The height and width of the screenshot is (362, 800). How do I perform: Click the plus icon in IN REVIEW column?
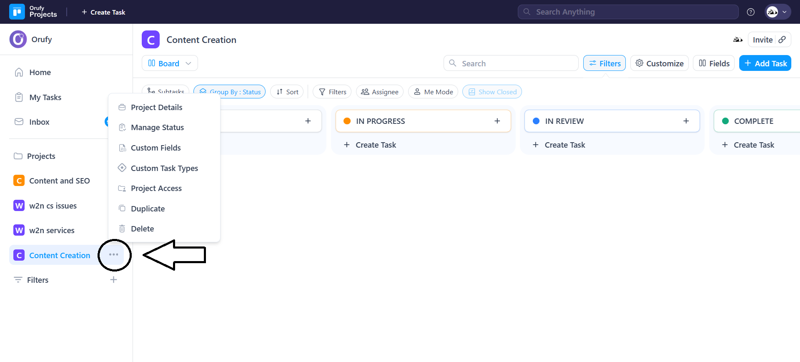tap(686, 121)
